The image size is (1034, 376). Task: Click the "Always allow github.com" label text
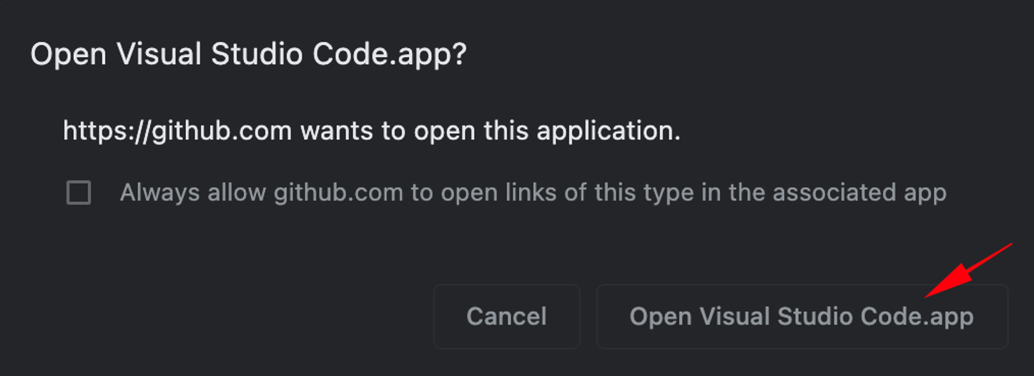[533, 193]
